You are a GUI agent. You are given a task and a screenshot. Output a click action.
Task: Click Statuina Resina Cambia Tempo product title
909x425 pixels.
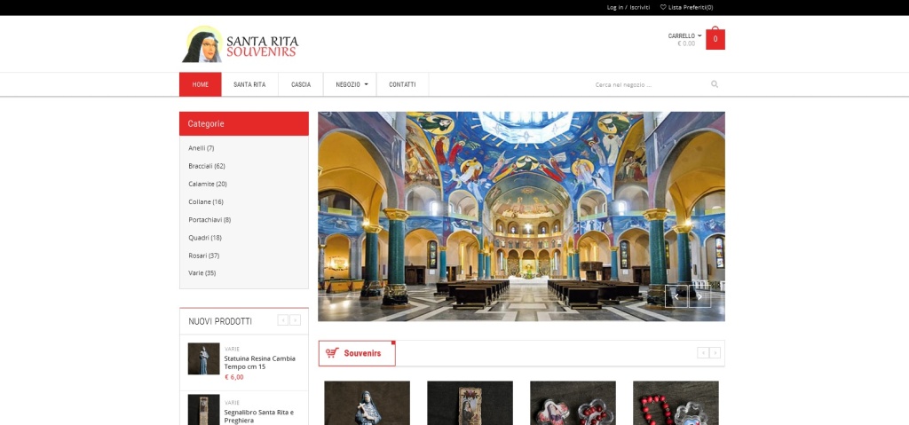[260, 362]
